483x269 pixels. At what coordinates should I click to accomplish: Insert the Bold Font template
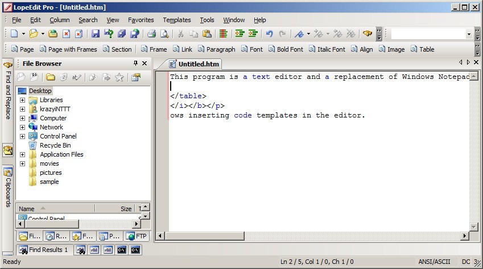click(x=286, y=49)
